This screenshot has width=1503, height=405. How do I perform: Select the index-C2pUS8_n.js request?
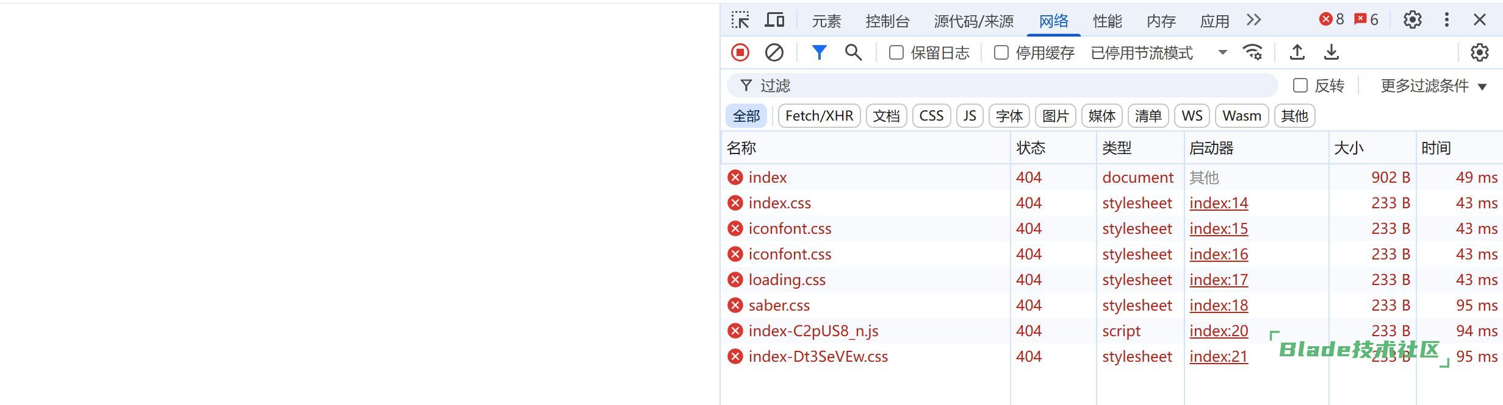1112,331
